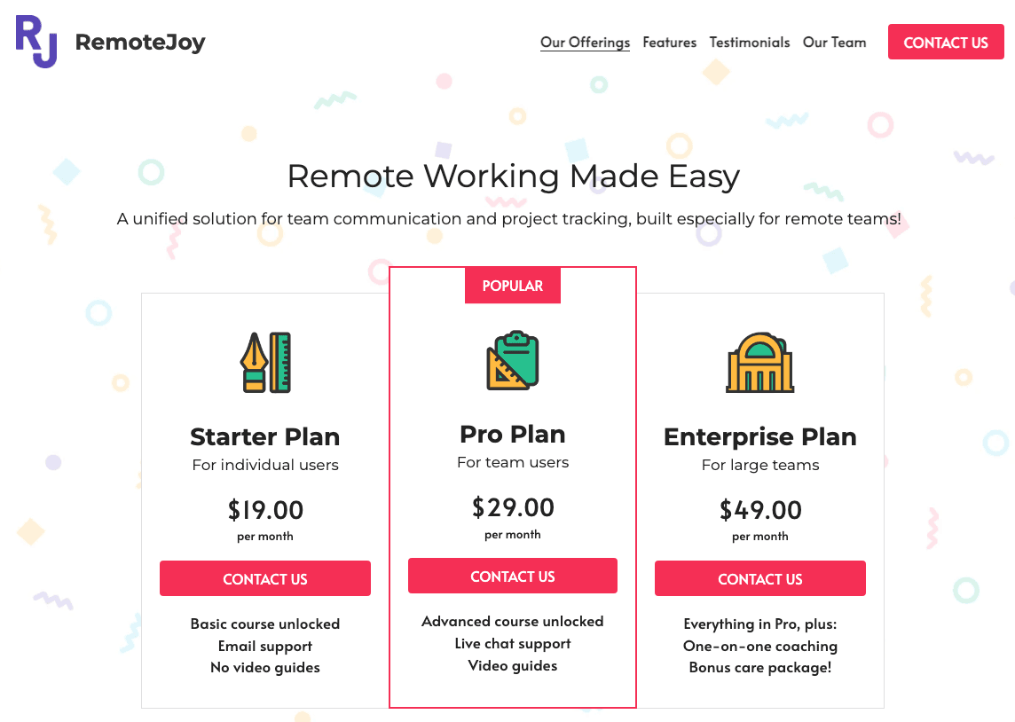Image resolution: width=1015 pixels, height=722 pixels.
Task: Click the Remote Working Made Easy headline
Action: pyautogui.click(x=513, y=176)
